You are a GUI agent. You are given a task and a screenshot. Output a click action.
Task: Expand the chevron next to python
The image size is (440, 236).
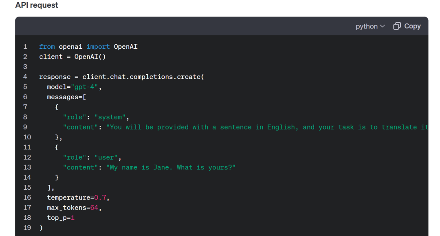pos(382,26)
